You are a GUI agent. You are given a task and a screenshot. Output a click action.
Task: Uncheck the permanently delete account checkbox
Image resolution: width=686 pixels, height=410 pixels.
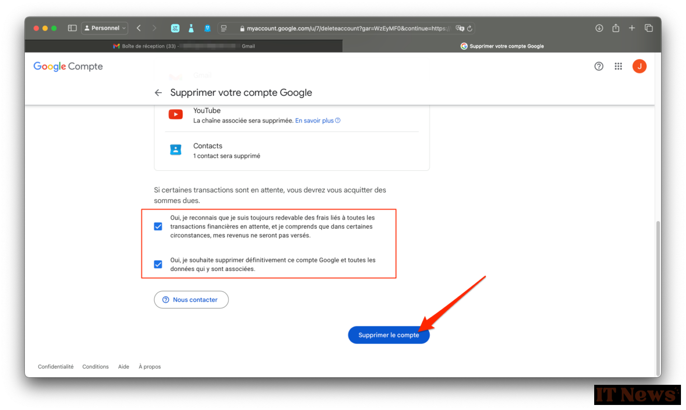tap(158, 264)
